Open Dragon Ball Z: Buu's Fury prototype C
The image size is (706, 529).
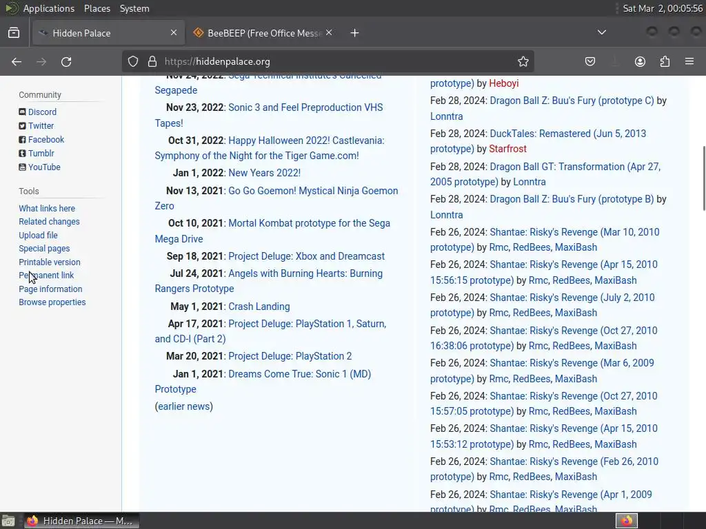point(572,101)
